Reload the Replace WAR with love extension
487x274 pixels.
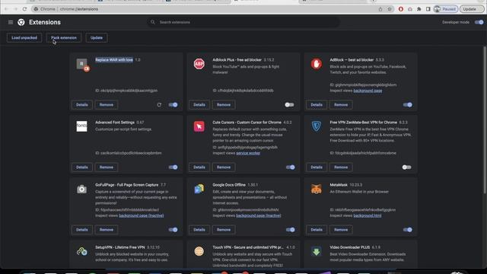pyautogui.click(x=159, y=105)
